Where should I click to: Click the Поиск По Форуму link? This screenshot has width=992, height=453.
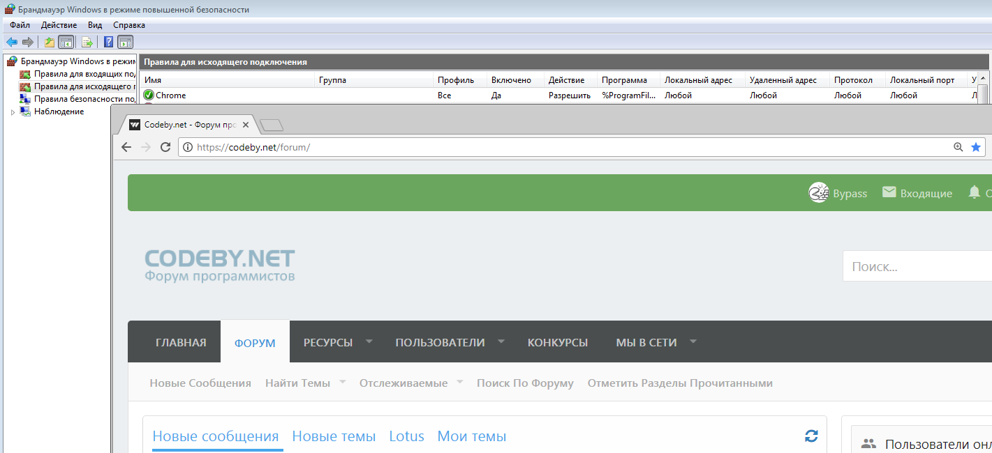(525, 383)
